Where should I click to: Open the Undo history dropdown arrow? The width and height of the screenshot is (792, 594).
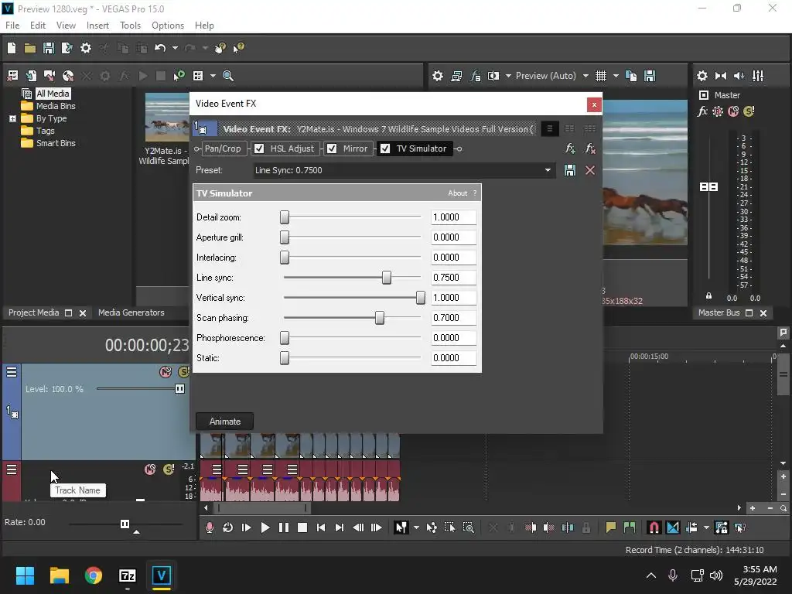pos(175,48)
